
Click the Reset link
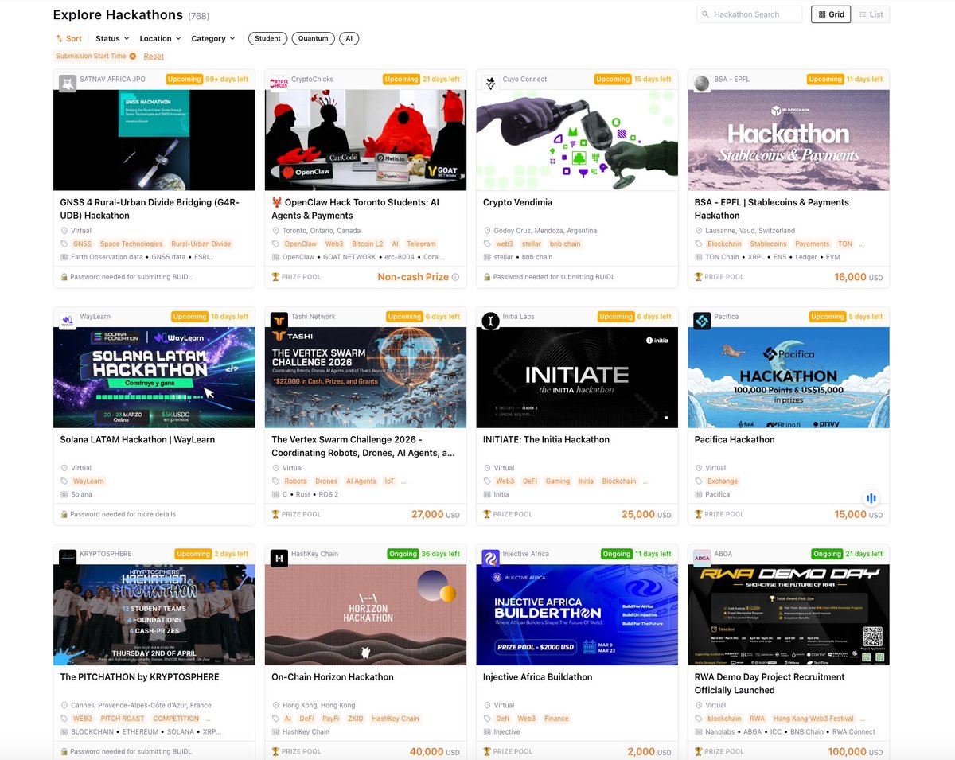tap(154, 57)
